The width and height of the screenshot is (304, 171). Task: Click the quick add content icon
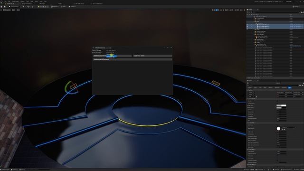24,7
